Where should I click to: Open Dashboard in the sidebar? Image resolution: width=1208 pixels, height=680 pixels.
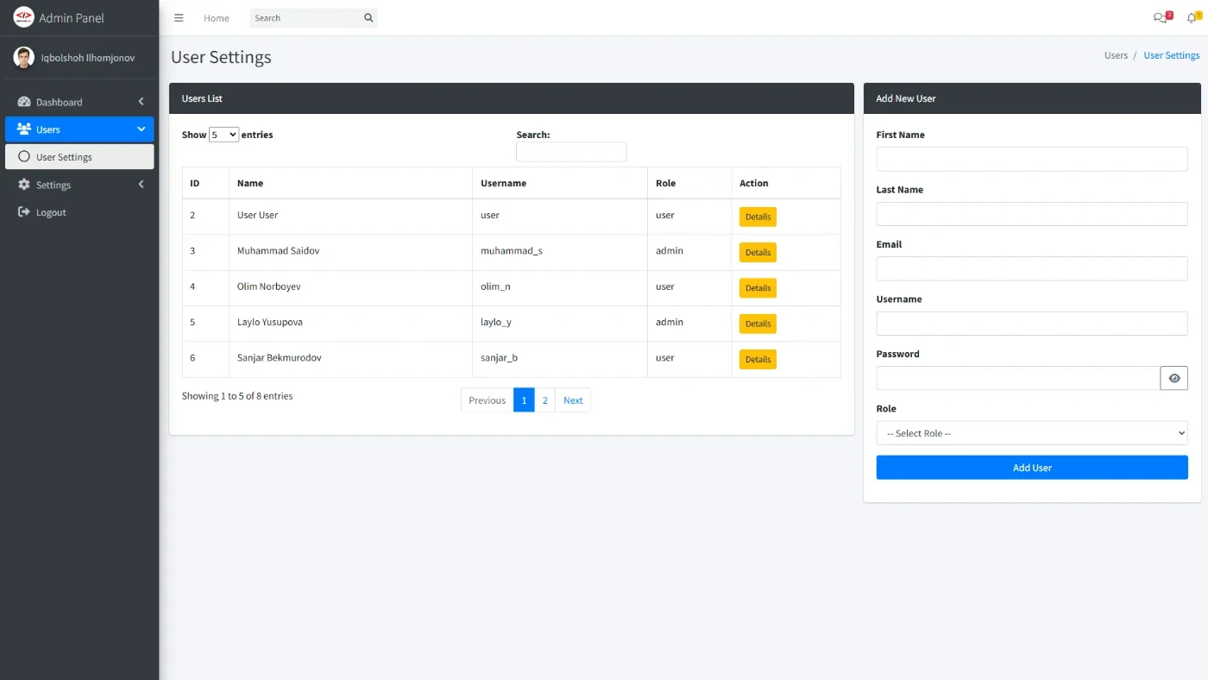(x=79, y=102)
